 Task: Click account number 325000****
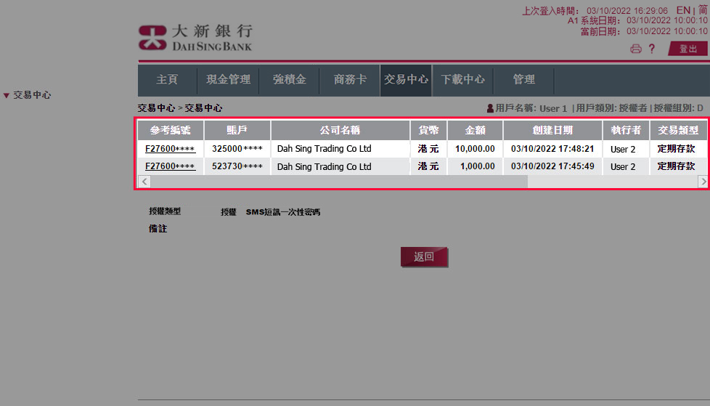[237, 149]
